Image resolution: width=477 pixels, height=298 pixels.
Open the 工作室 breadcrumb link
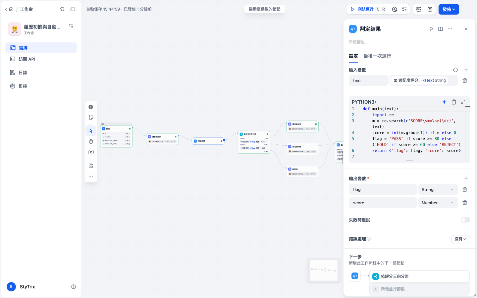26,9
